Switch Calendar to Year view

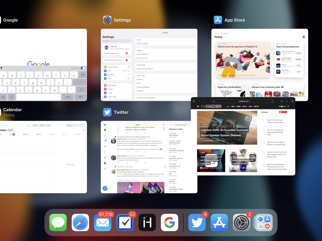[x=48, y=125]
